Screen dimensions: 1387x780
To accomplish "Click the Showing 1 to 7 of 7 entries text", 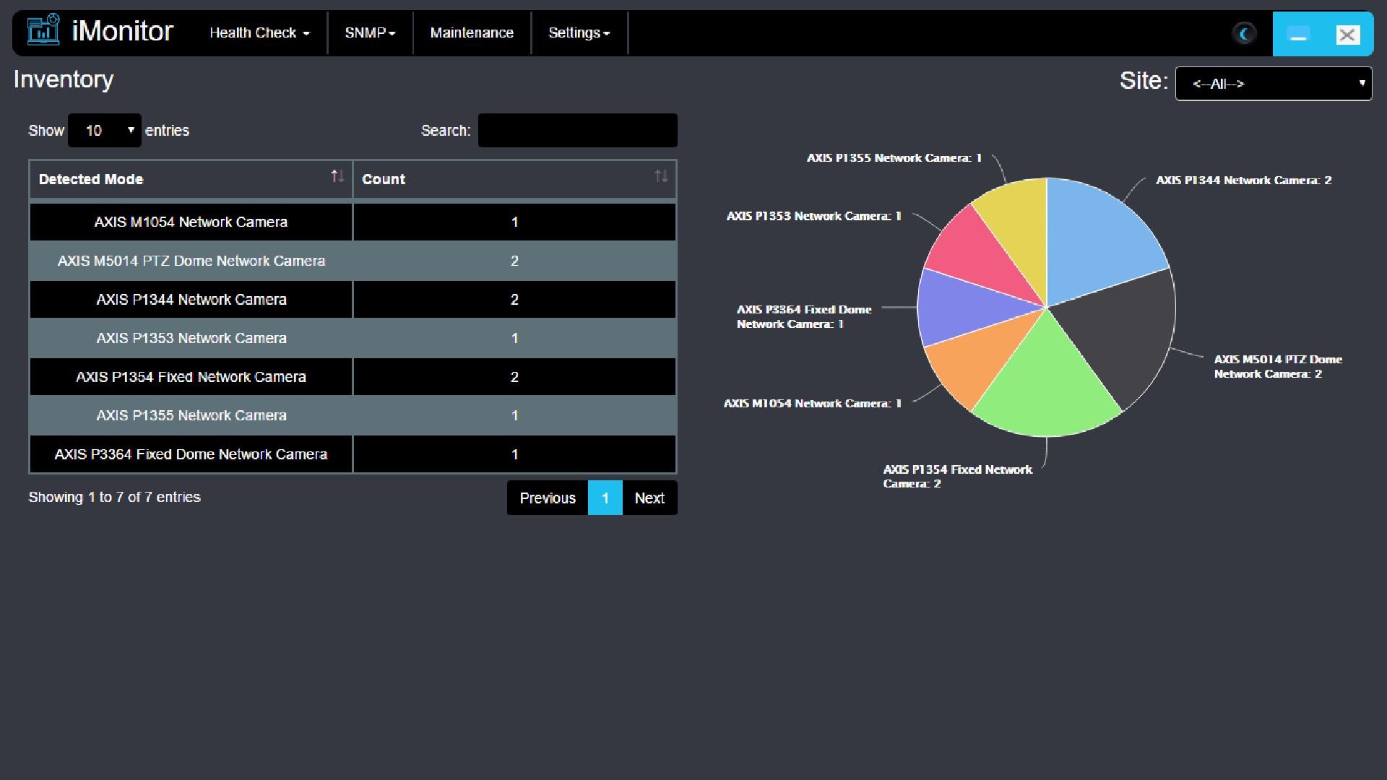I will click(x=114, y=497).
